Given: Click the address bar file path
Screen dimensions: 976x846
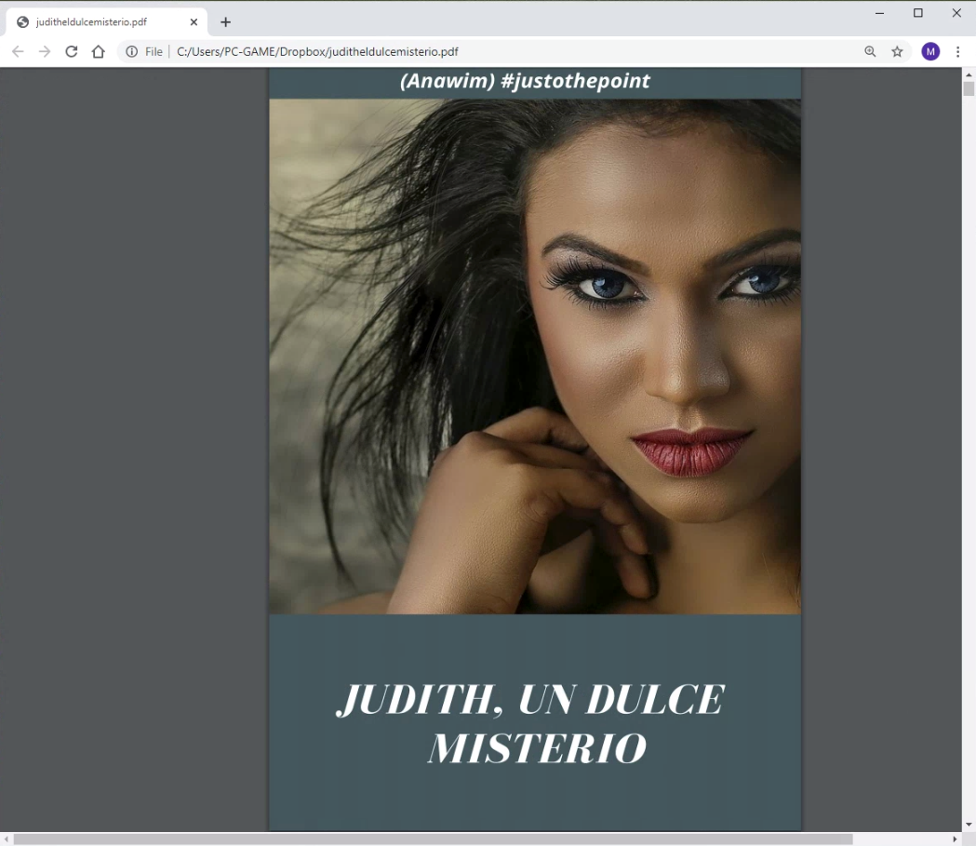Looking at the screenshot, I should (x=317, y=52).
